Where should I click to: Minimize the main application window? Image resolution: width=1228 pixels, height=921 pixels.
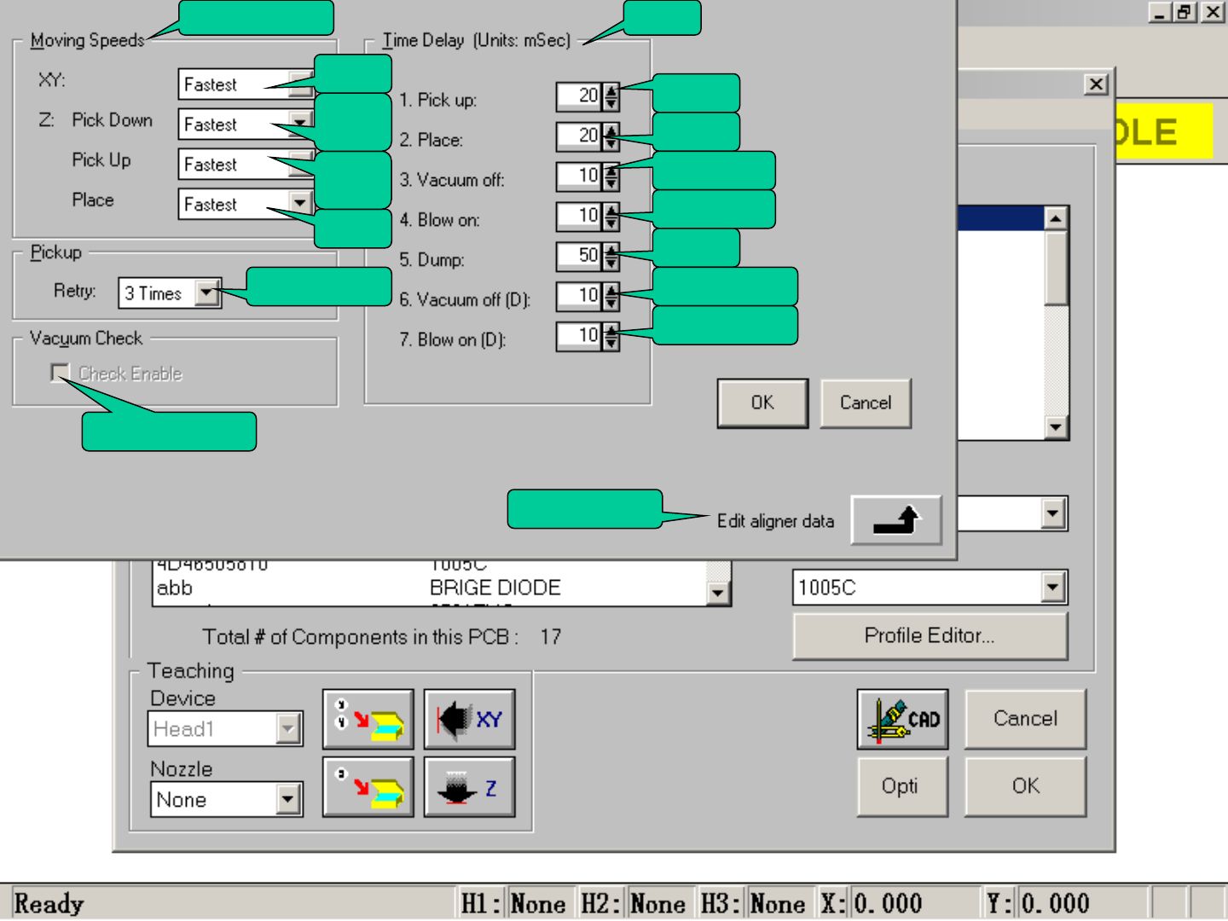tap(1160, 12)
